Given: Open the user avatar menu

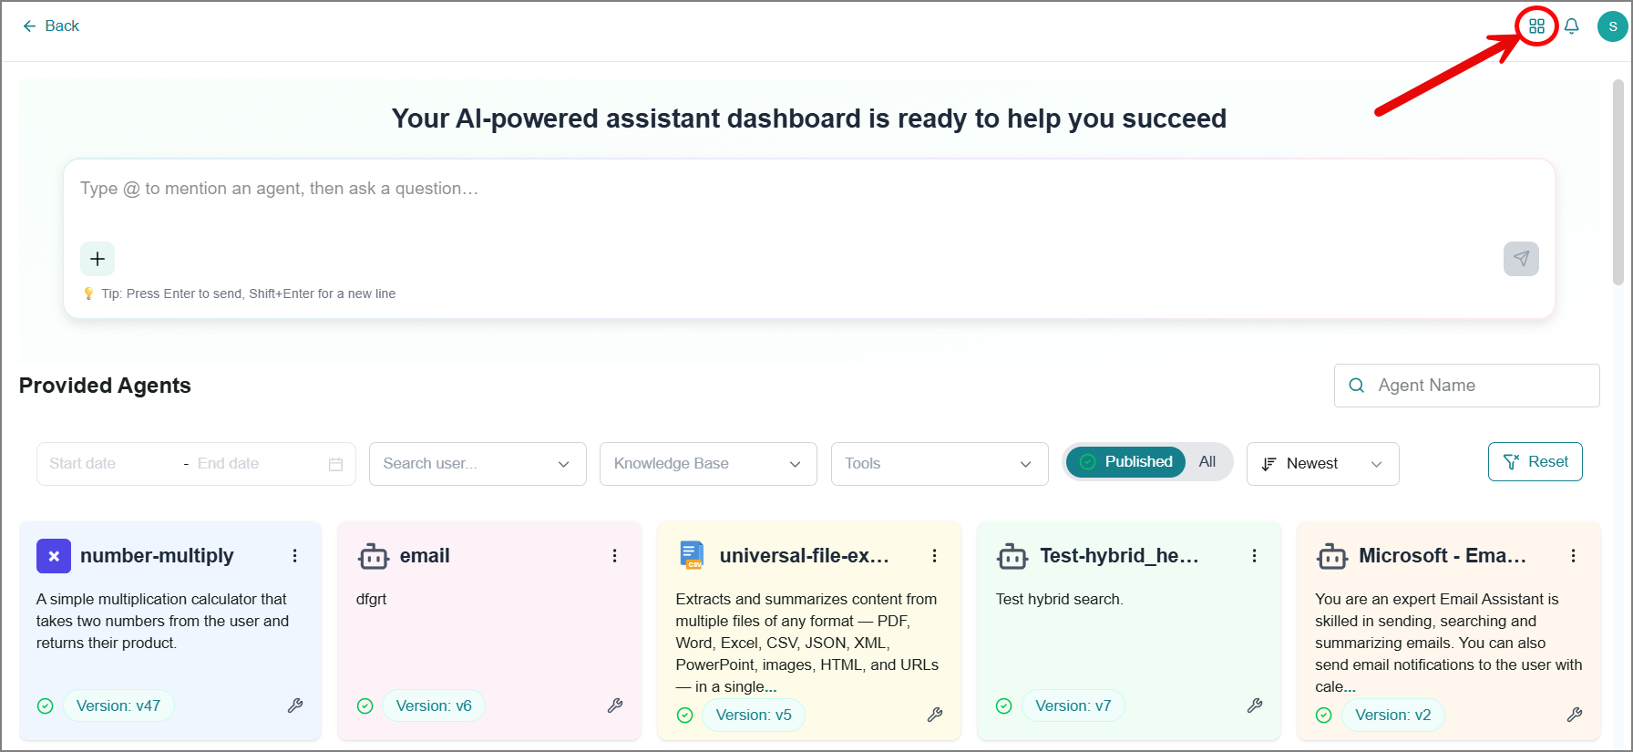Looking at the screenshot, I should [1613, 26].
